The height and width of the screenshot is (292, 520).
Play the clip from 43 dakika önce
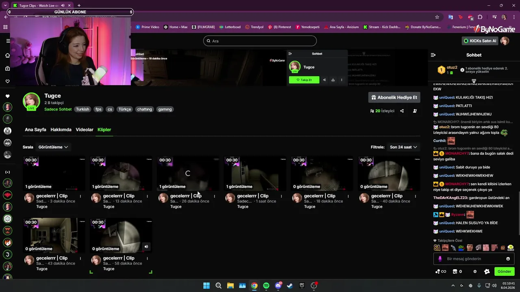pyautogui.click(x=54, y=235)
